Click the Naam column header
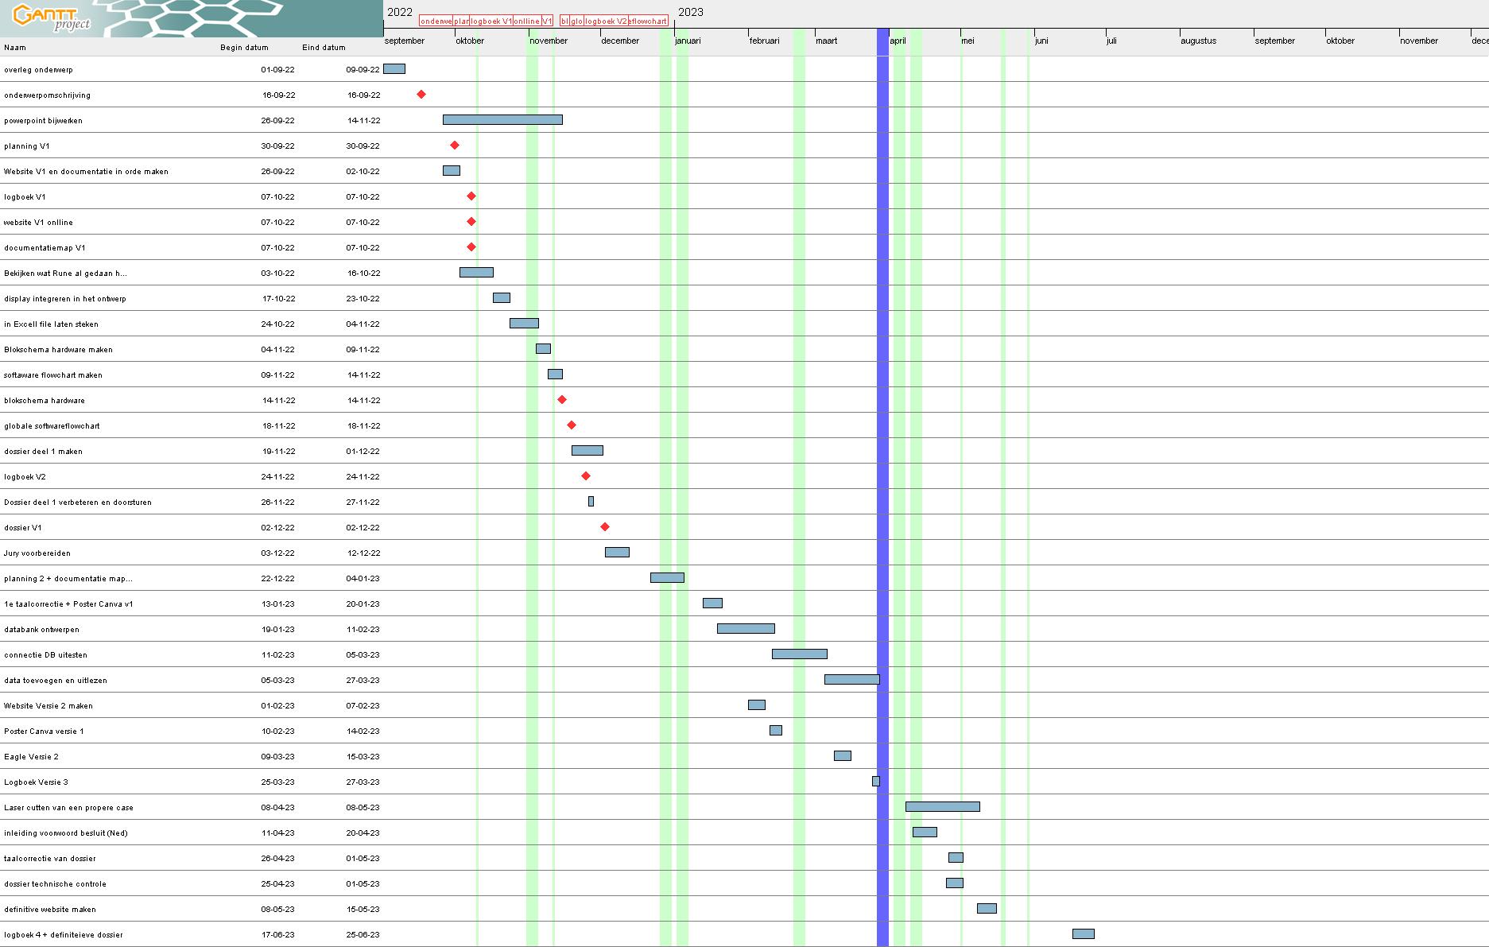The image size is (1489, 947). pyautogui.click(x=15, y=48)
